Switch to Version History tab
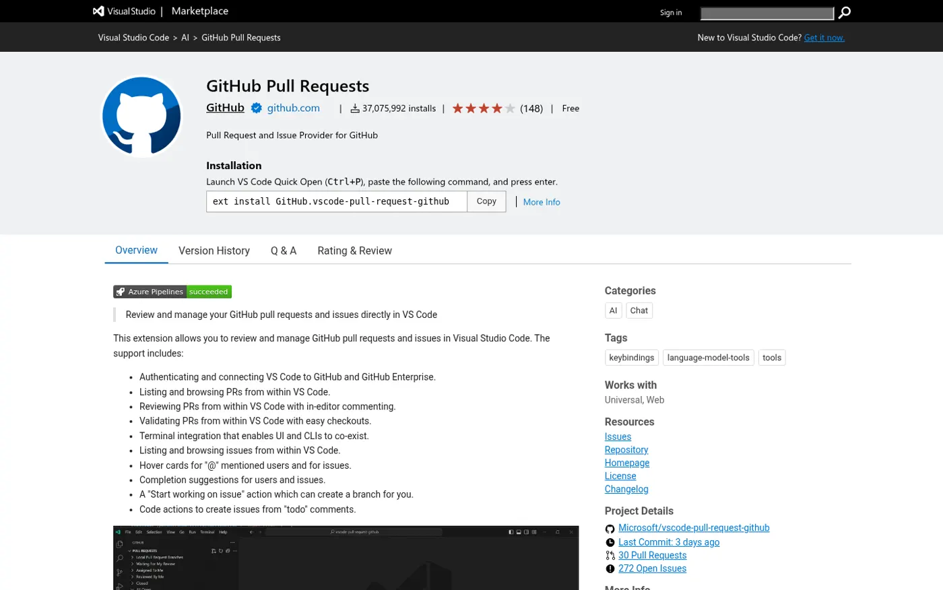The height and width of the screenshot is (590, 943). [x=214, y=251]
